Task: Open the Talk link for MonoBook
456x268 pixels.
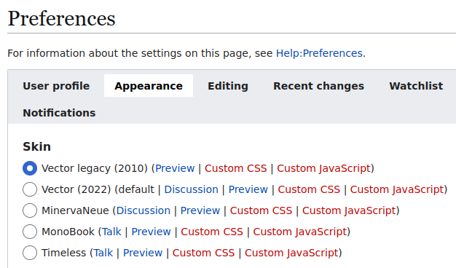Action: click(x=111, y=232)
